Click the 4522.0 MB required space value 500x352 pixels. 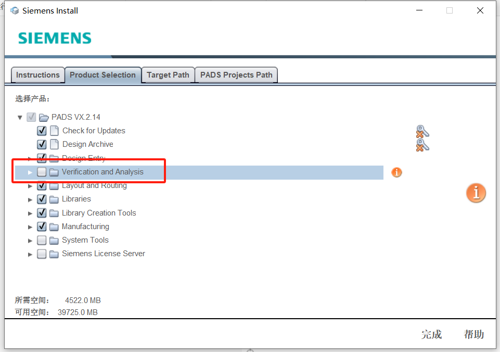[83, 300]
